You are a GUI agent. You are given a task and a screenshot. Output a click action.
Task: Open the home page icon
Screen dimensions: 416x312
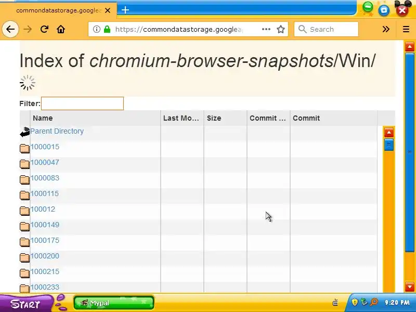61,29
